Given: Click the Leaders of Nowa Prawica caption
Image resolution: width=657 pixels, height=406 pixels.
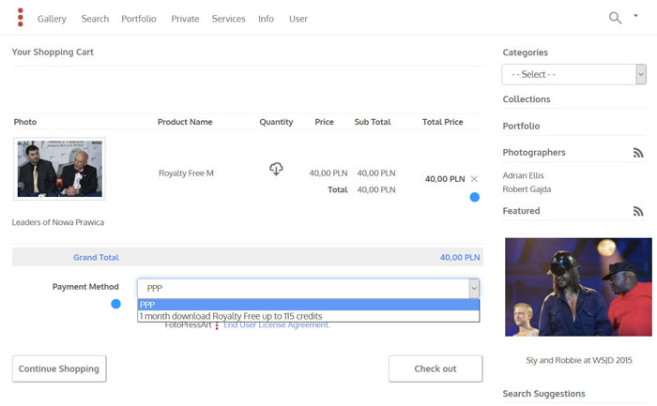Looking at the screenshot, I should coord(58,222).
